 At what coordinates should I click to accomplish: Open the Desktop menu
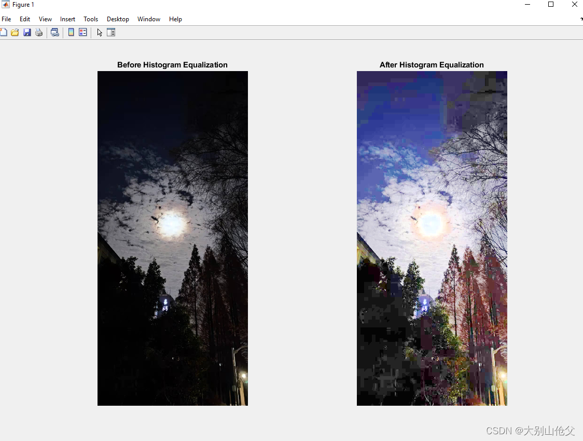coord(118,19)
